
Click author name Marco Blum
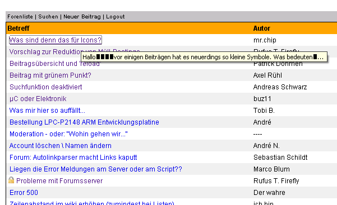click(x=271, y=169)
